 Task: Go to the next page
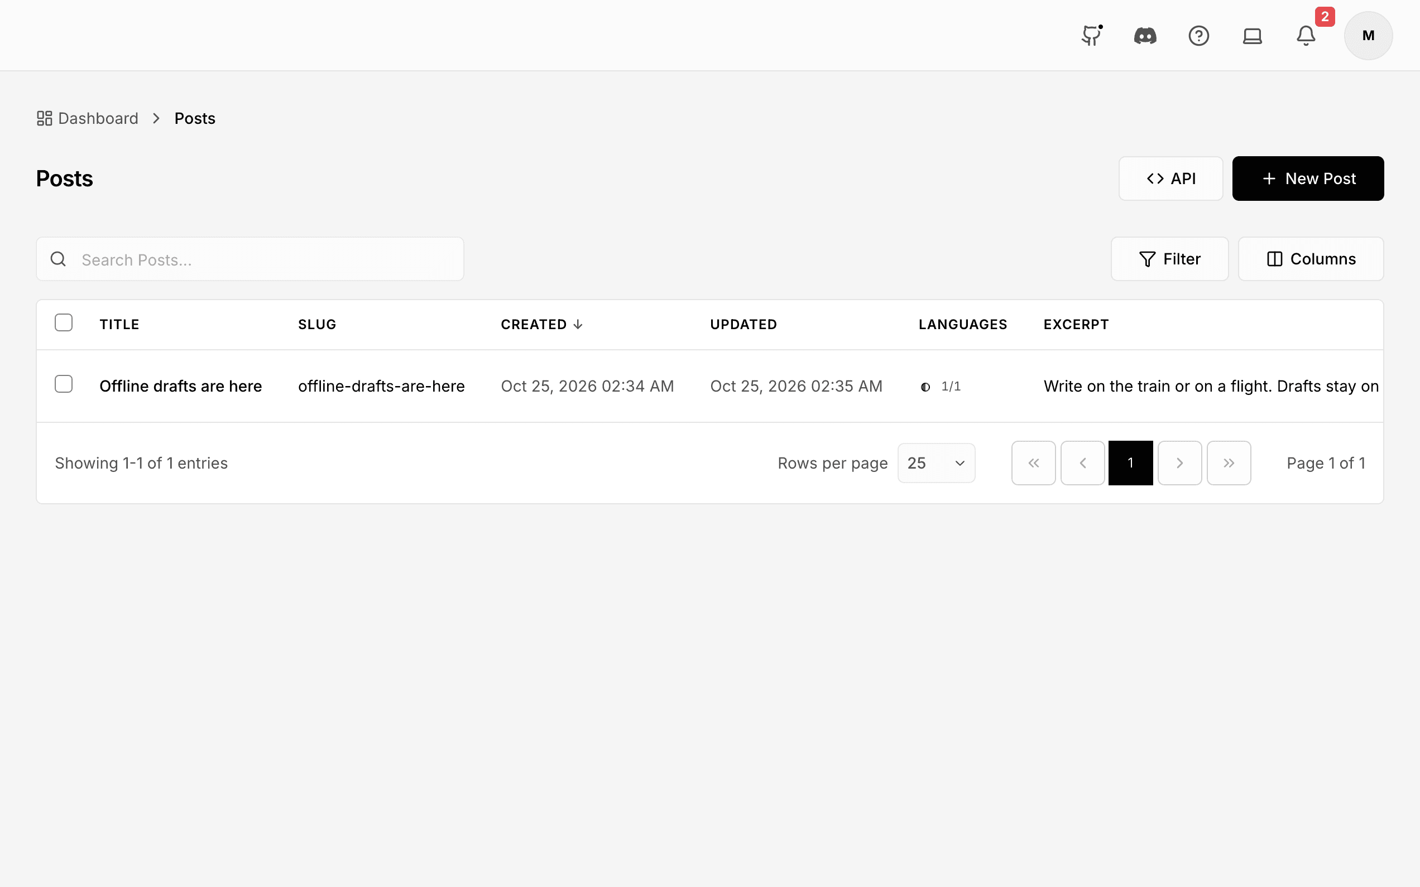[x=1179, y=463]
